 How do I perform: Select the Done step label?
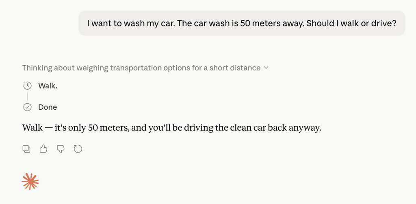[x=48, y=107]
